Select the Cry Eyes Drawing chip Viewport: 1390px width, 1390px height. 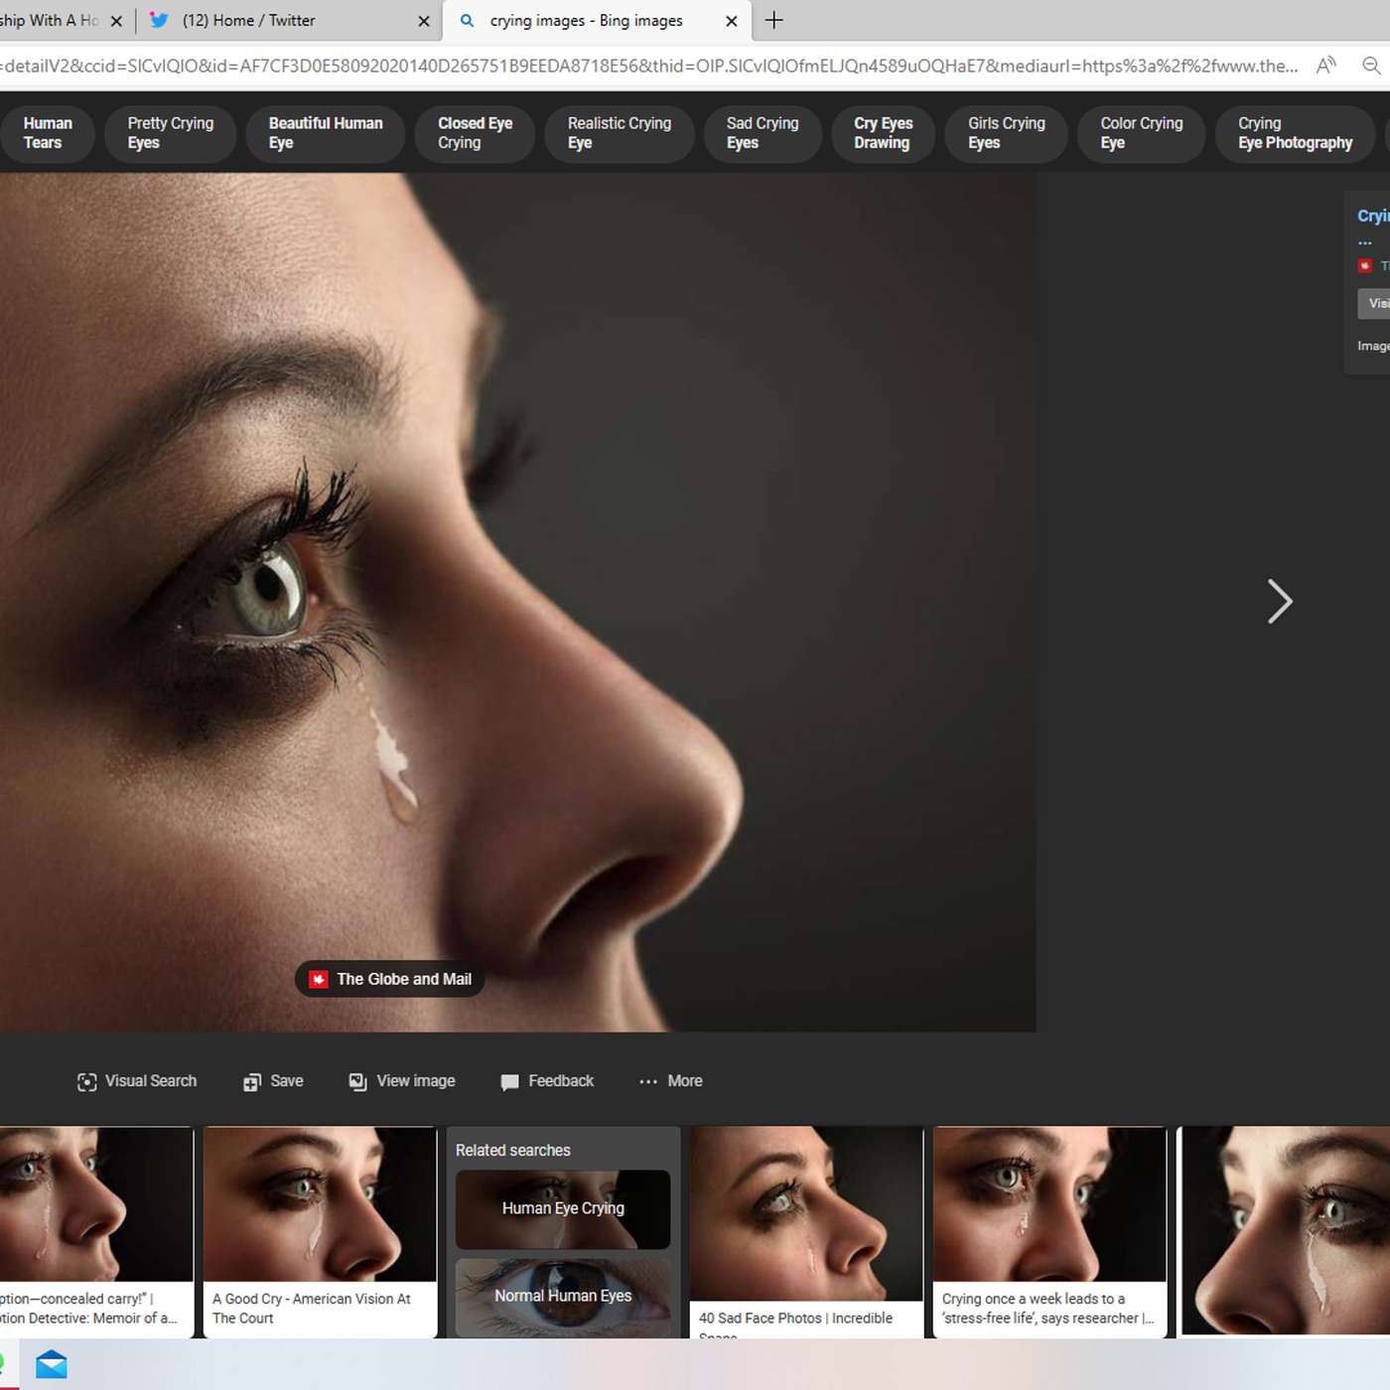(x=883, y=133)
